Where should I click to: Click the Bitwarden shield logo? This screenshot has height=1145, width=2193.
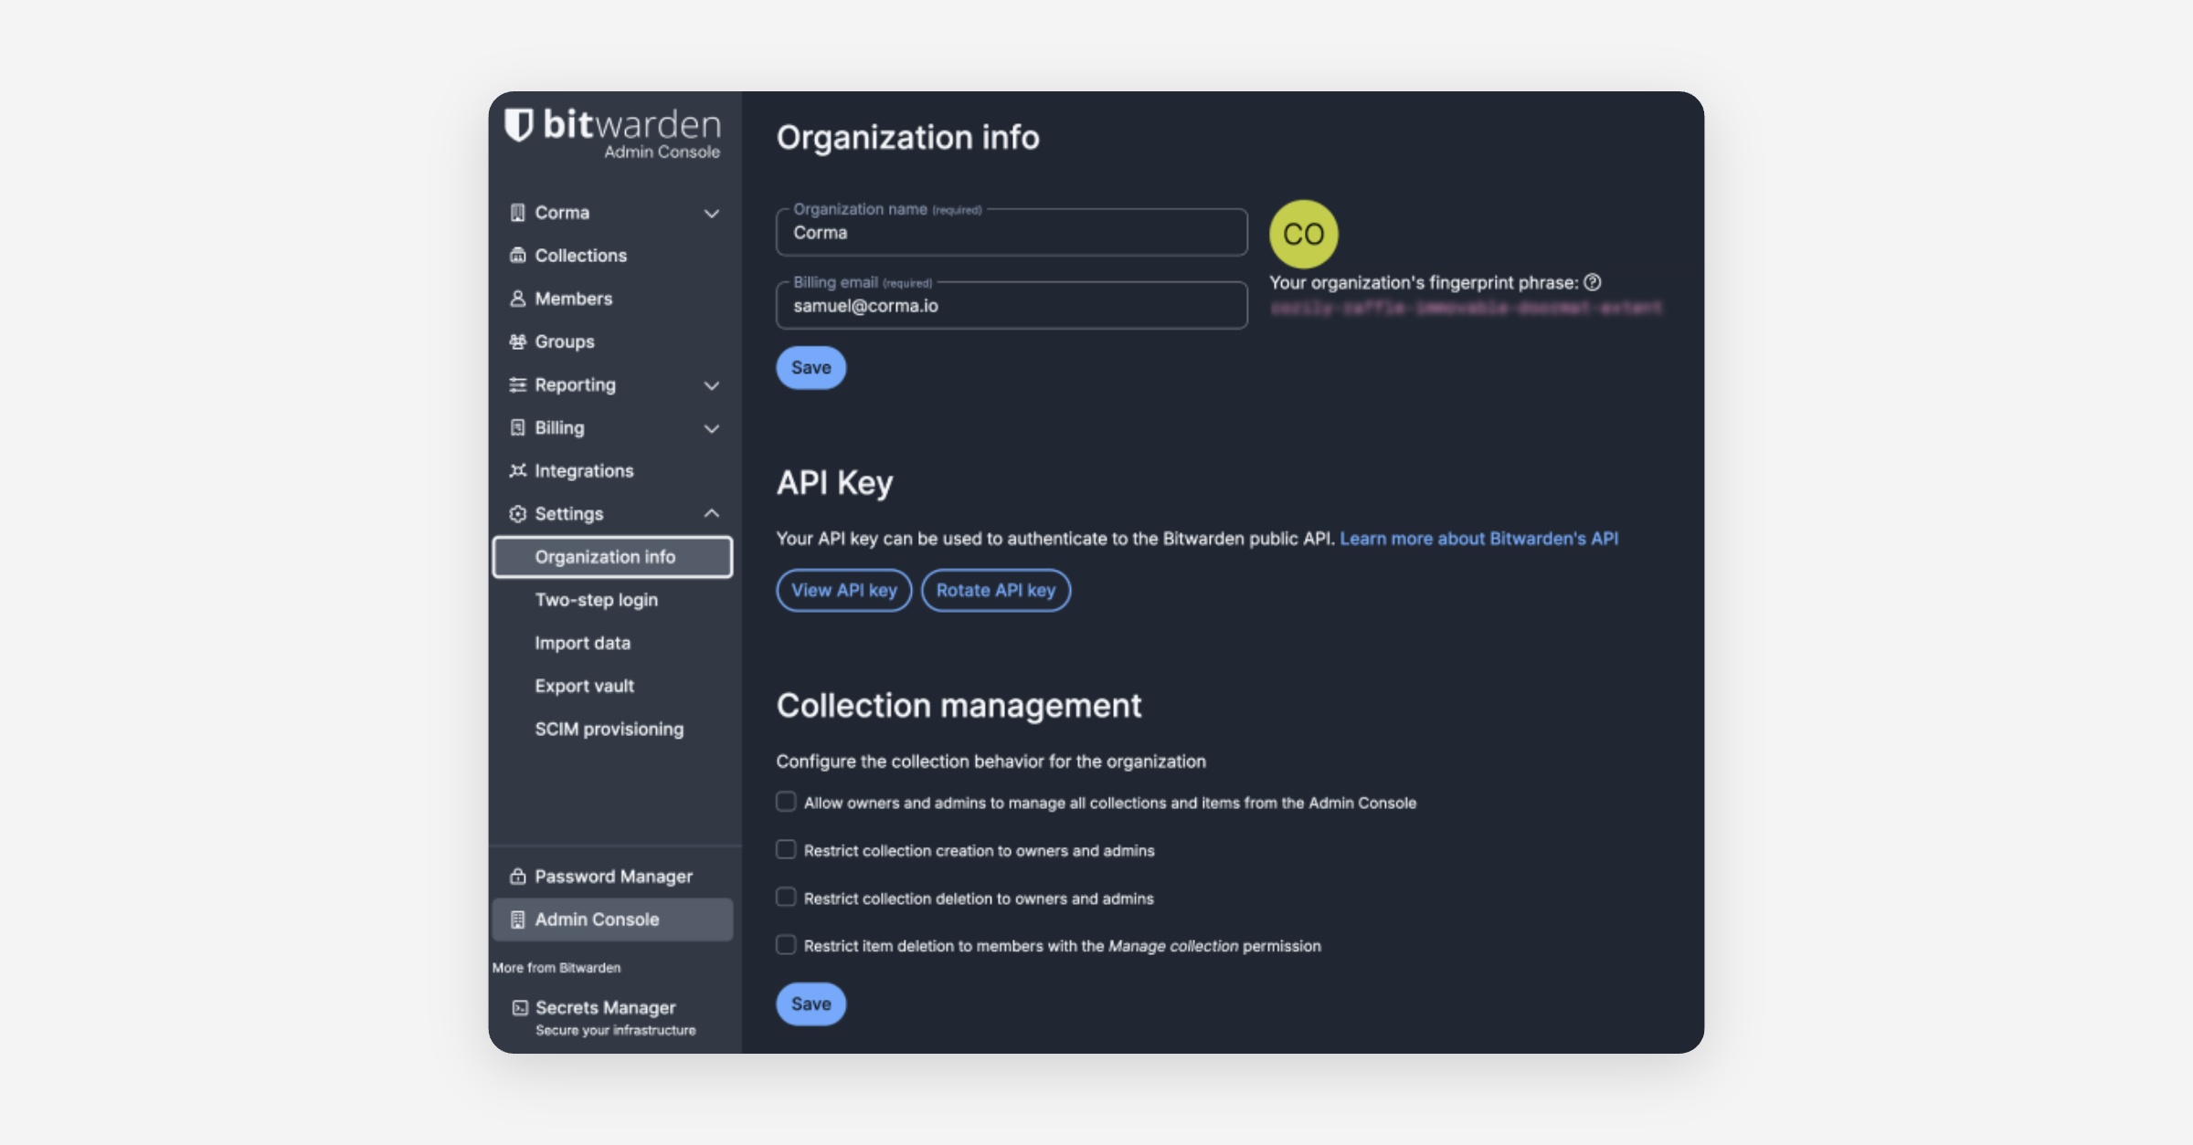tap(519, 125)
